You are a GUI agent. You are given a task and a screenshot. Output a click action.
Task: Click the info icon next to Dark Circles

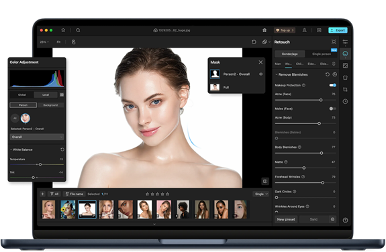tap(295, 191)
